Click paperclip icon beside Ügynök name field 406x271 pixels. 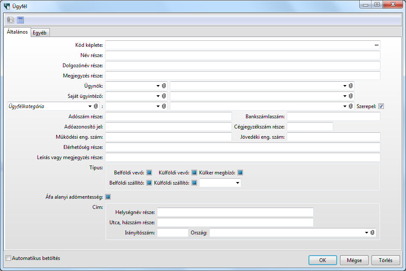(x=351, y=86)
